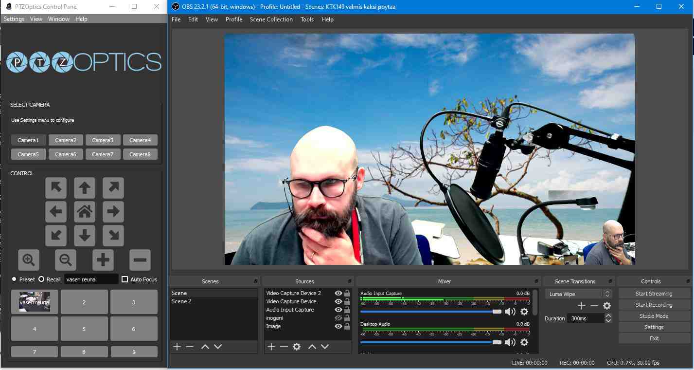The height and width of the screenshot is (370, 694).
Task: Toggle Audio Input Capture source visibility
Action: click(x=338, y=310)
